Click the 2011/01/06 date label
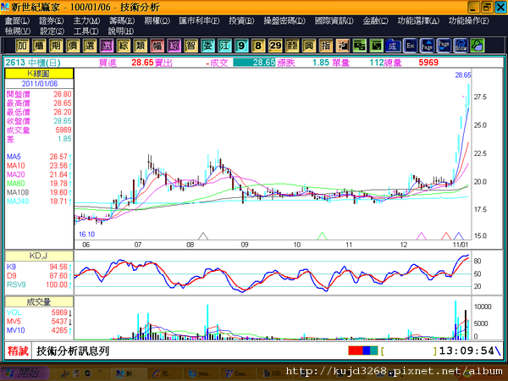508x381 pixels. (40, 84)
